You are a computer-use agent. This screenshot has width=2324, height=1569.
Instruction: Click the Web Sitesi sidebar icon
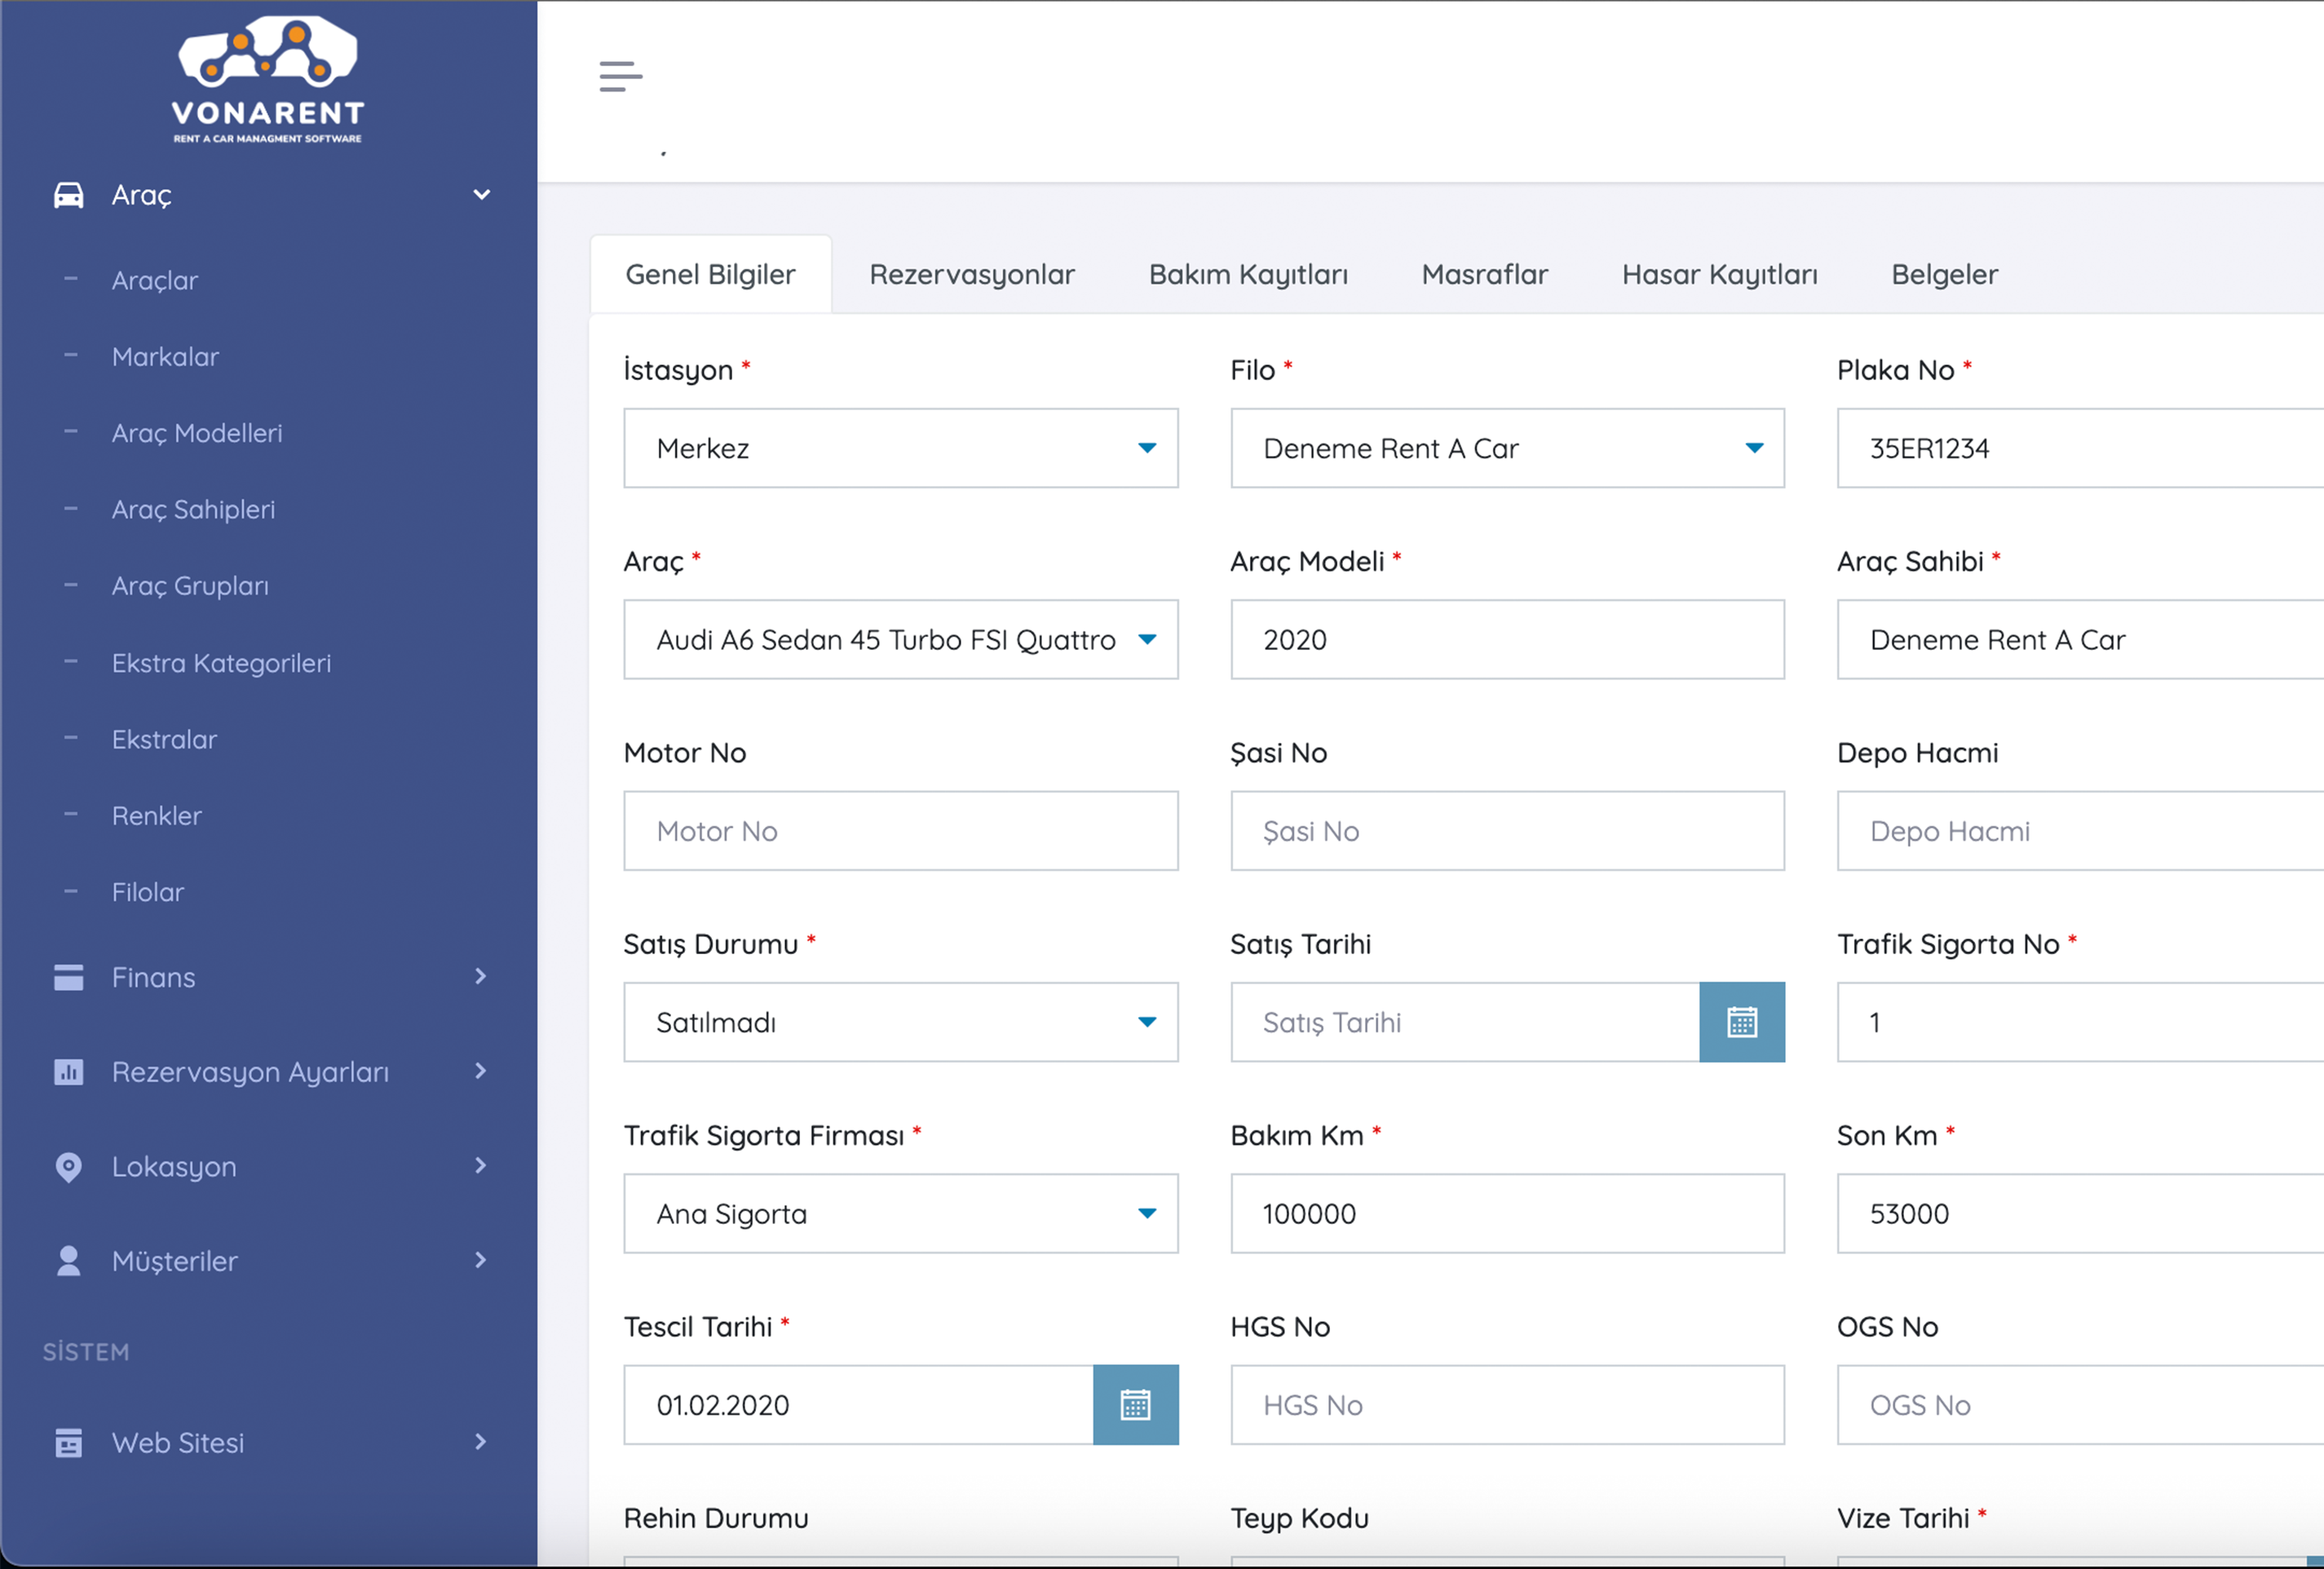point(68,1443)
